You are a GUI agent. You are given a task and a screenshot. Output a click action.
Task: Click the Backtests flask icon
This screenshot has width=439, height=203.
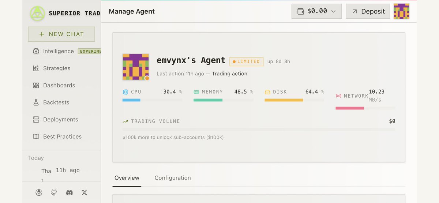[x=36, y=102]
